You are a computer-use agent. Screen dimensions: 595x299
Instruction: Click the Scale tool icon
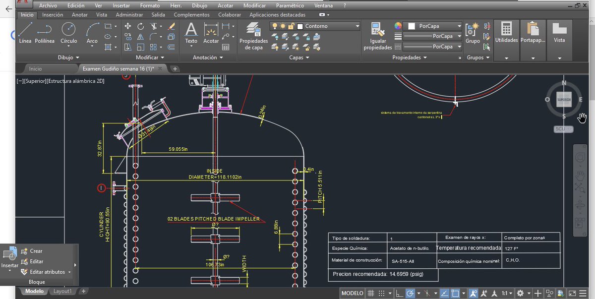click(141, 47)
